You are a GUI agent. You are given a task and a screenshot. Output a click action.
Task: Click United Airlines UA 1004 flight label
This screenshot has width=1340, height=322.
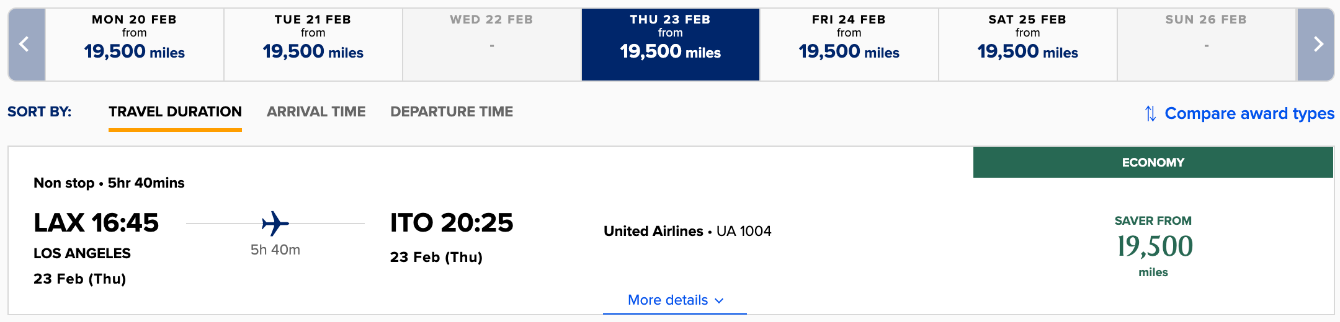(x=687, y=231)
